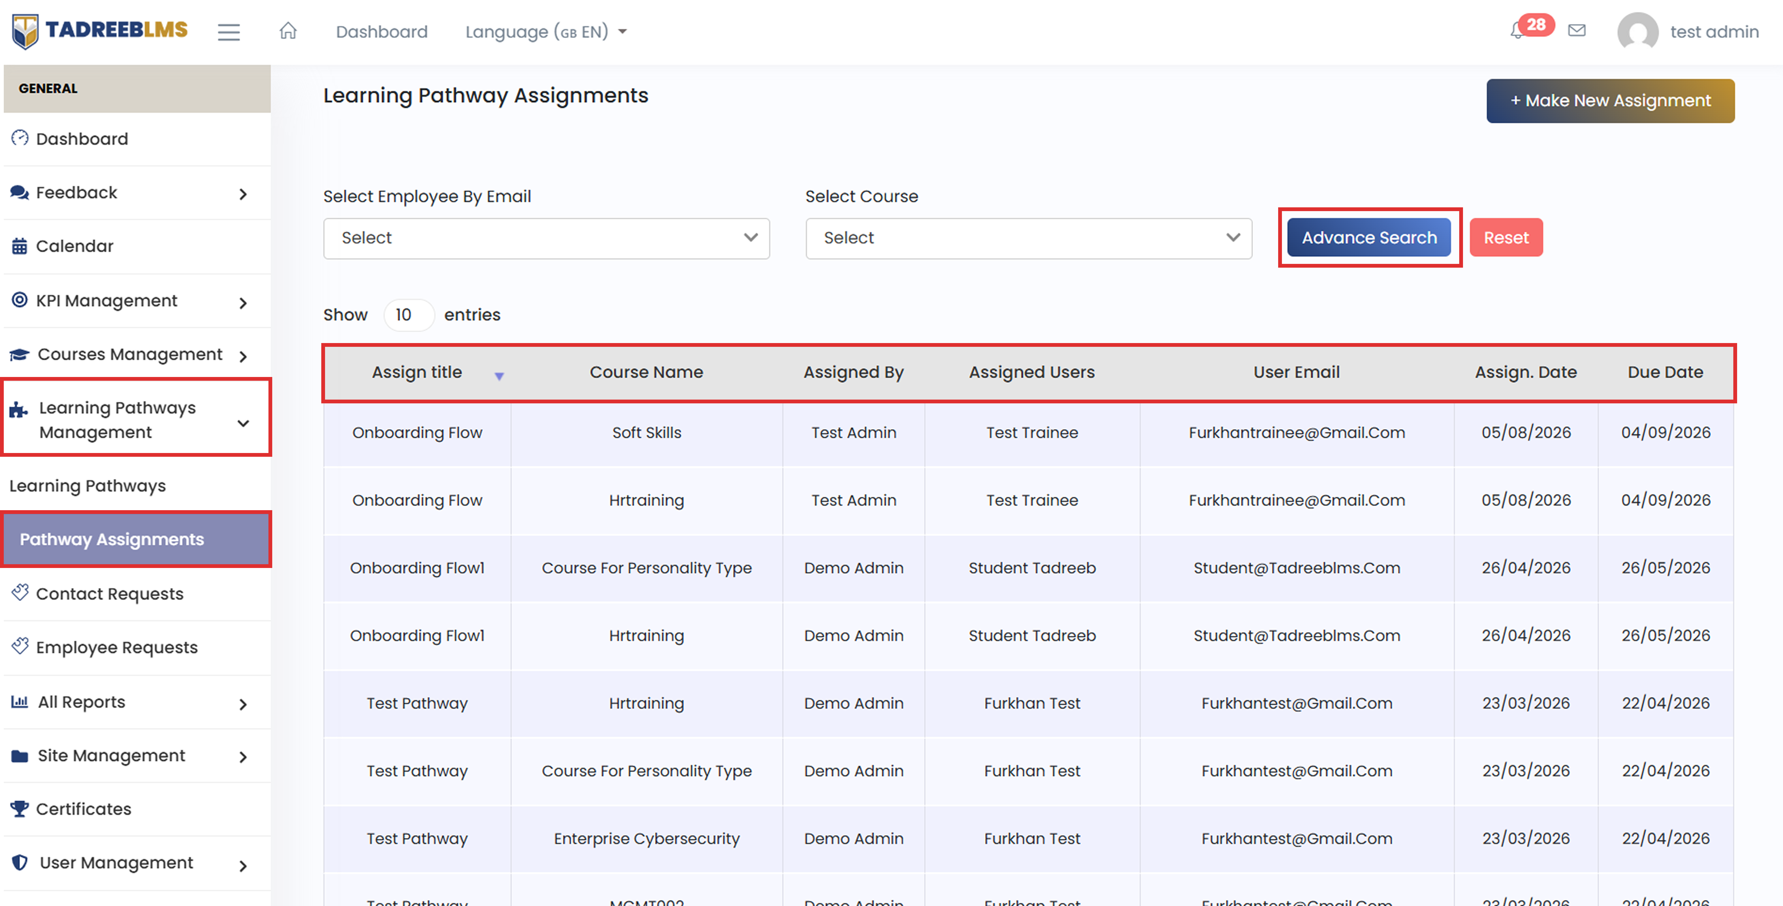Expand the All Reports chevron
The height and width of the screenshot is (906, 1783).
(243, 704)
